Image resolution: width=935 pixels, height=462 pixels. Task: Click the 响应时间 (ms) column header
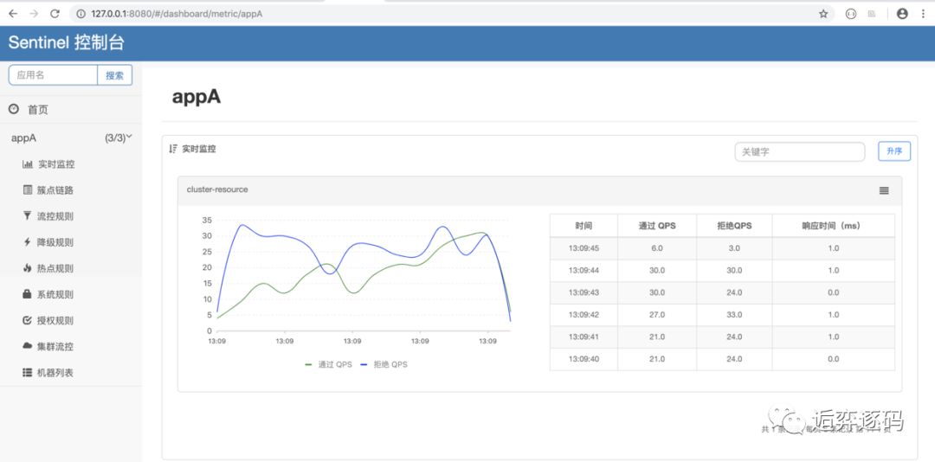834,226
